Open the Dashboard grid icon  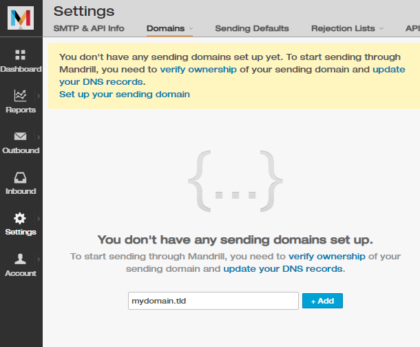(21, 54)
